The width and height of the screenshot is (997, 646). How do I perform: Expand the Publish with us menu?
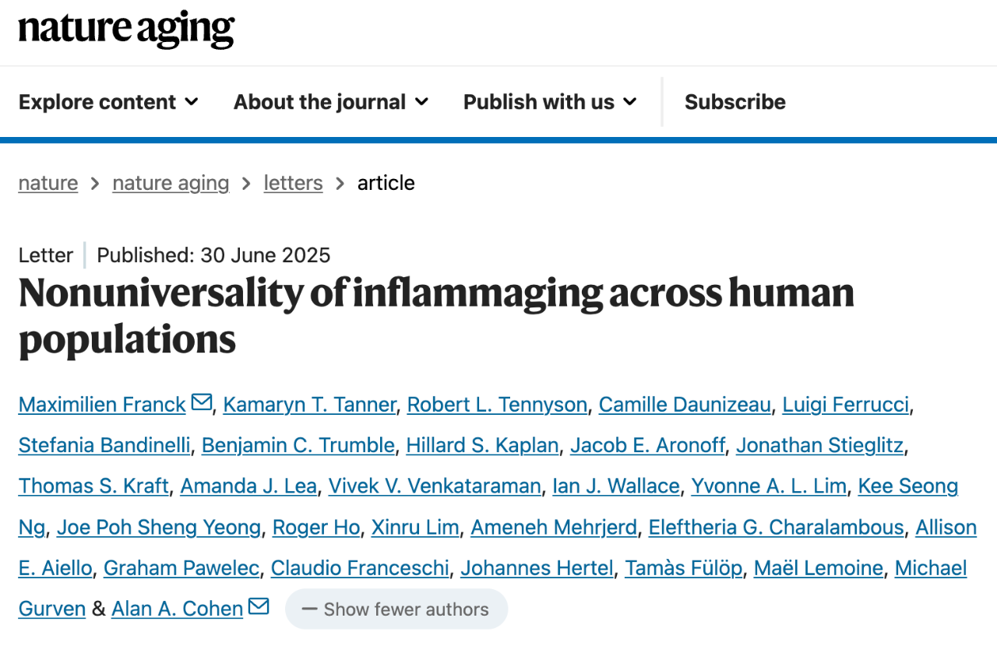click(551, 102)
